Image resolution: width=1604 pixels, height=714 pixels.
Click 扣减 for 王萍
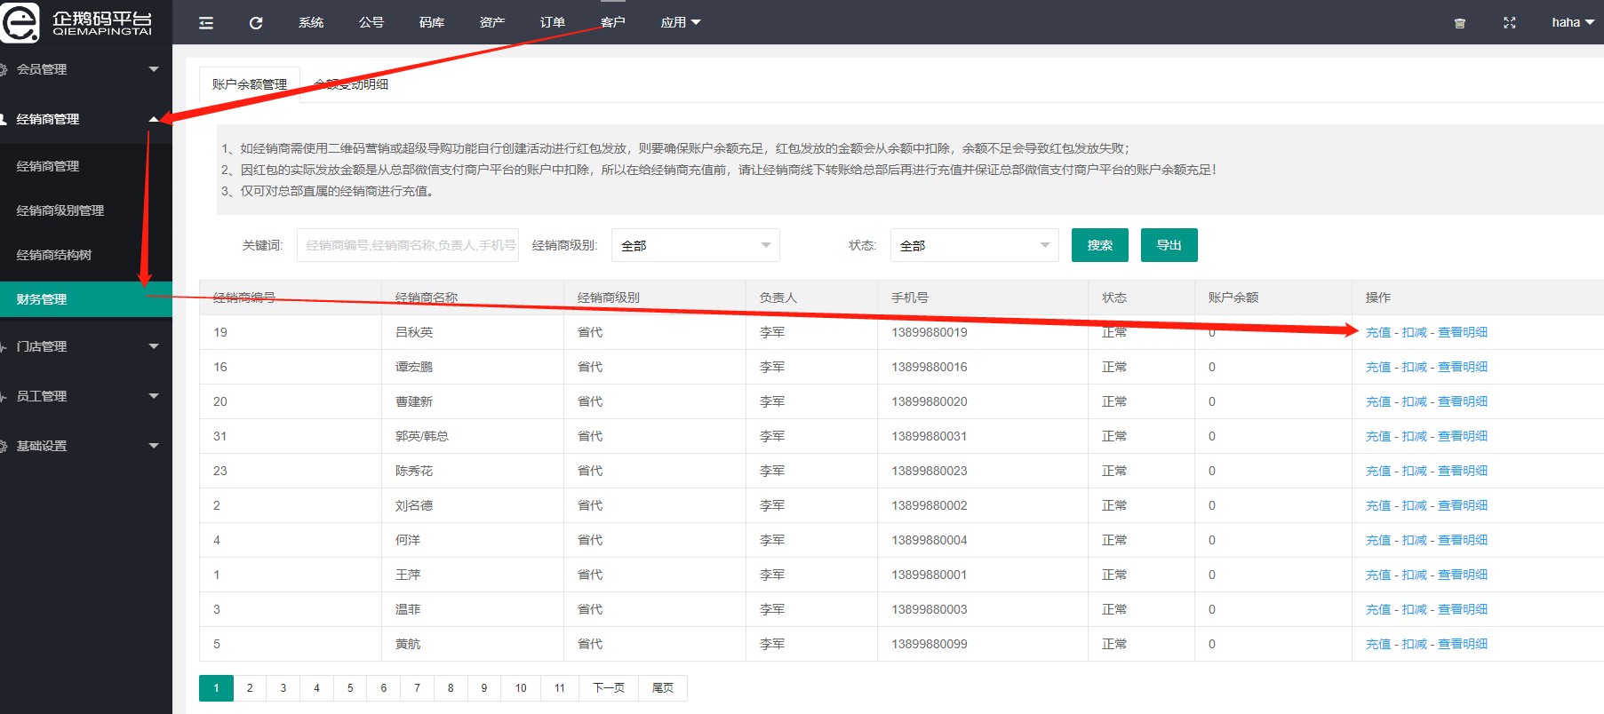click(x=1415, y=575)
